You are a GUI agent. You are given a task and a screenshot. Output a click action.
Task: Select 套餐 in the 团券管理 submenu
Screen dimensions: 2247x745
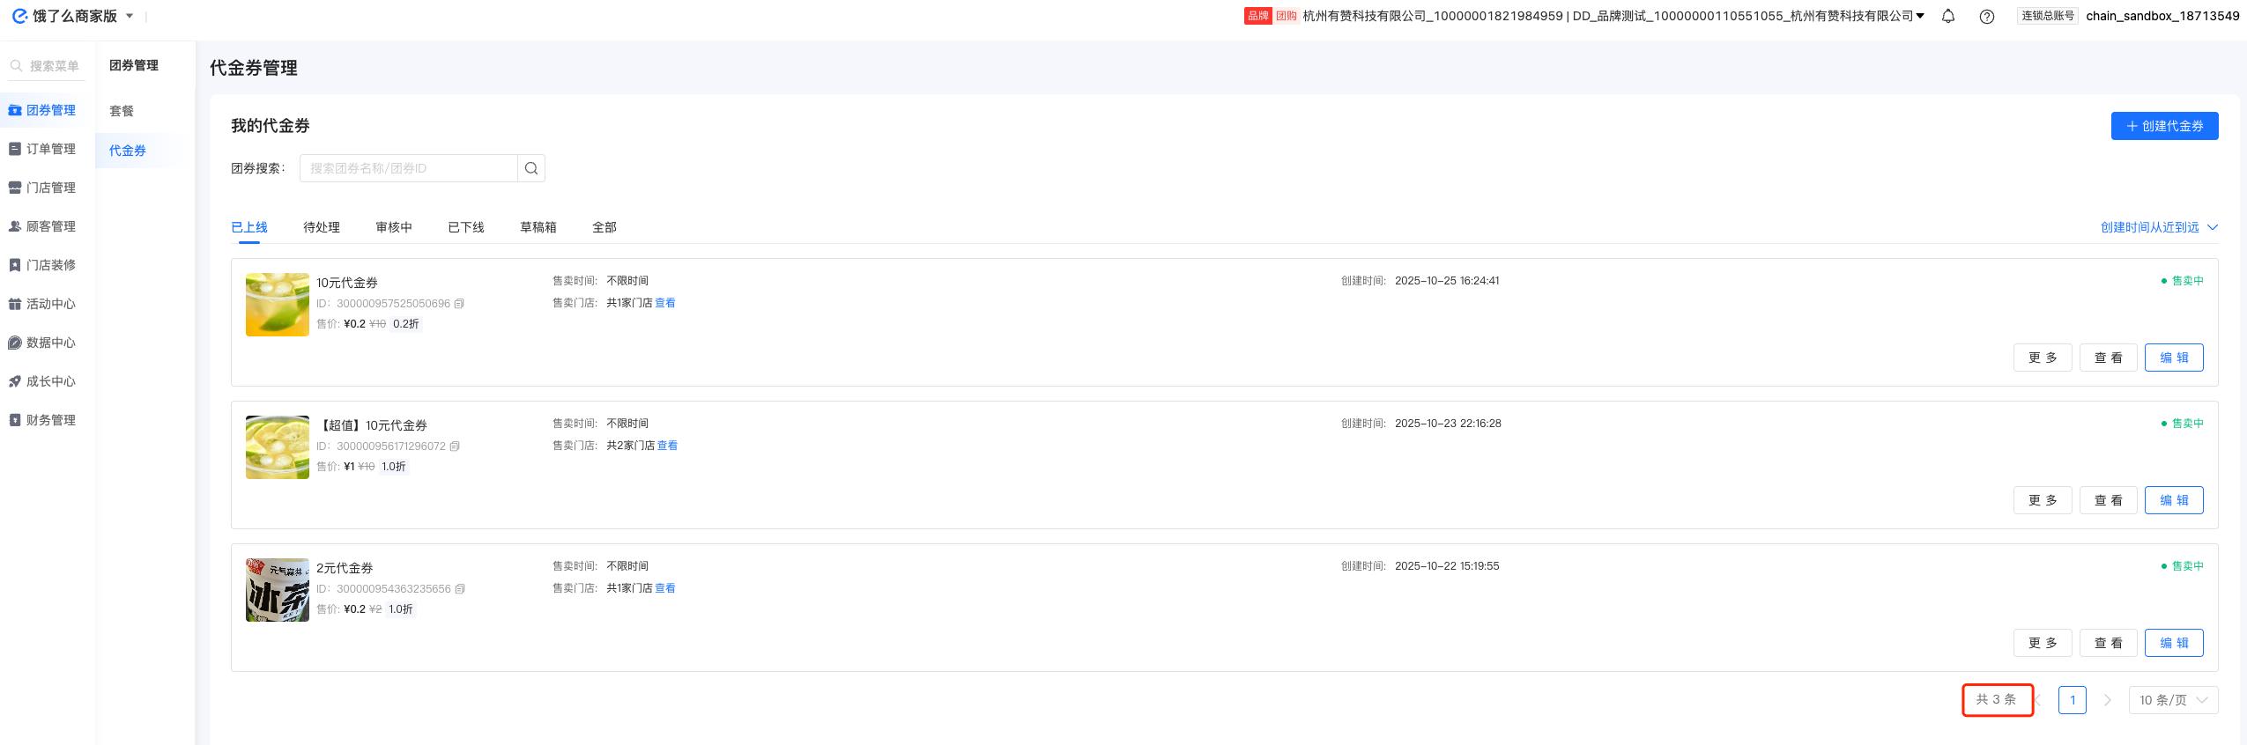(122, 111)
